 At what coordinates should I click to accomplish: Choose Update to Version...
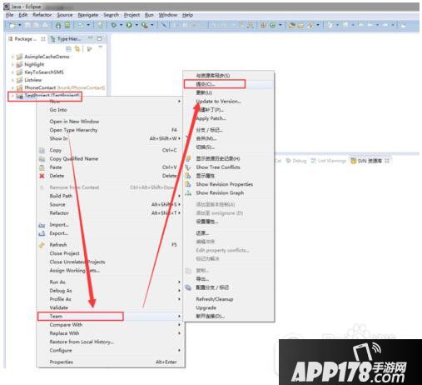pos(218,102)
